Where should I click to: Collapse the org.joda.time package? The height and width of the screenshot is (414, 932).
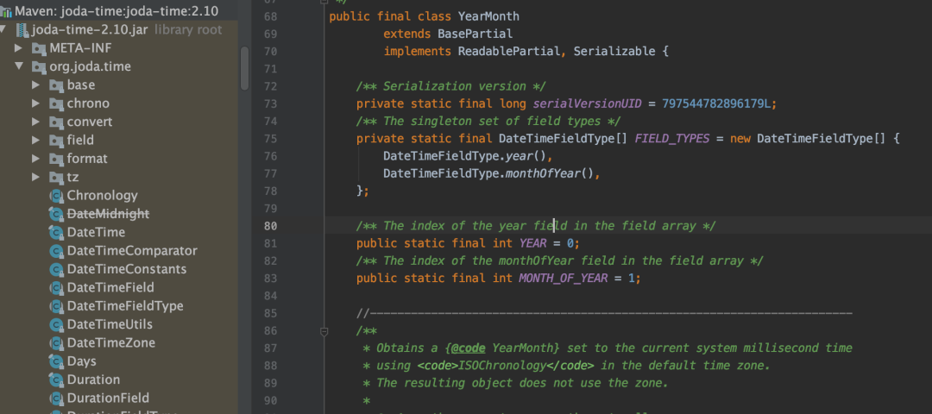[x=18, y=66]
